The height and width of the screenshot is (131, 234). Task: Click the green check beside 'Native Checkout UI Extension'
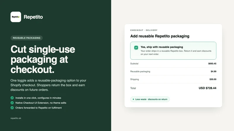12,103
